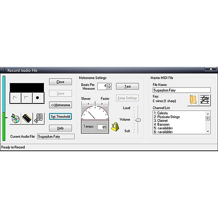The width and height of the screenshot is (218, 218).
Task: Click the tempo dial gauge
Action: tap(95, 113)
